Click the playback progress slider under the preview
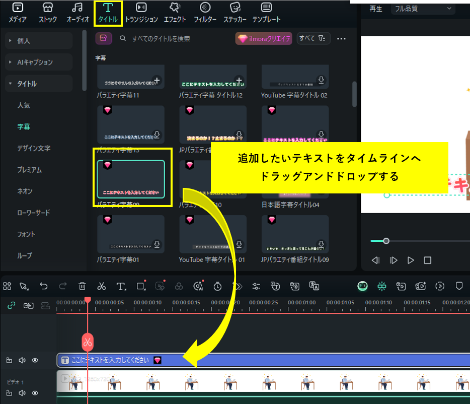The height and width of the screenshot is (404, 470). (x=386, y=241)
